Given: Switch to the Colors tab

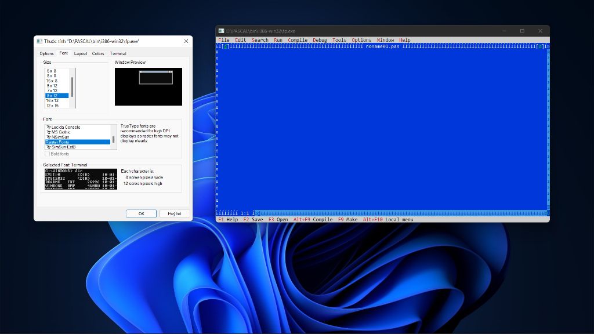Looking at the screenshot, I should click(x=97, y=53).
